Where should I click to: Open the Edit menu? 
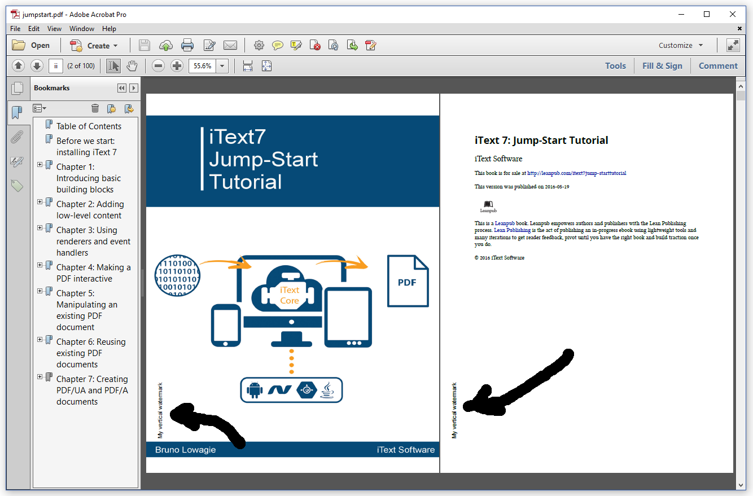coord(34,29)
